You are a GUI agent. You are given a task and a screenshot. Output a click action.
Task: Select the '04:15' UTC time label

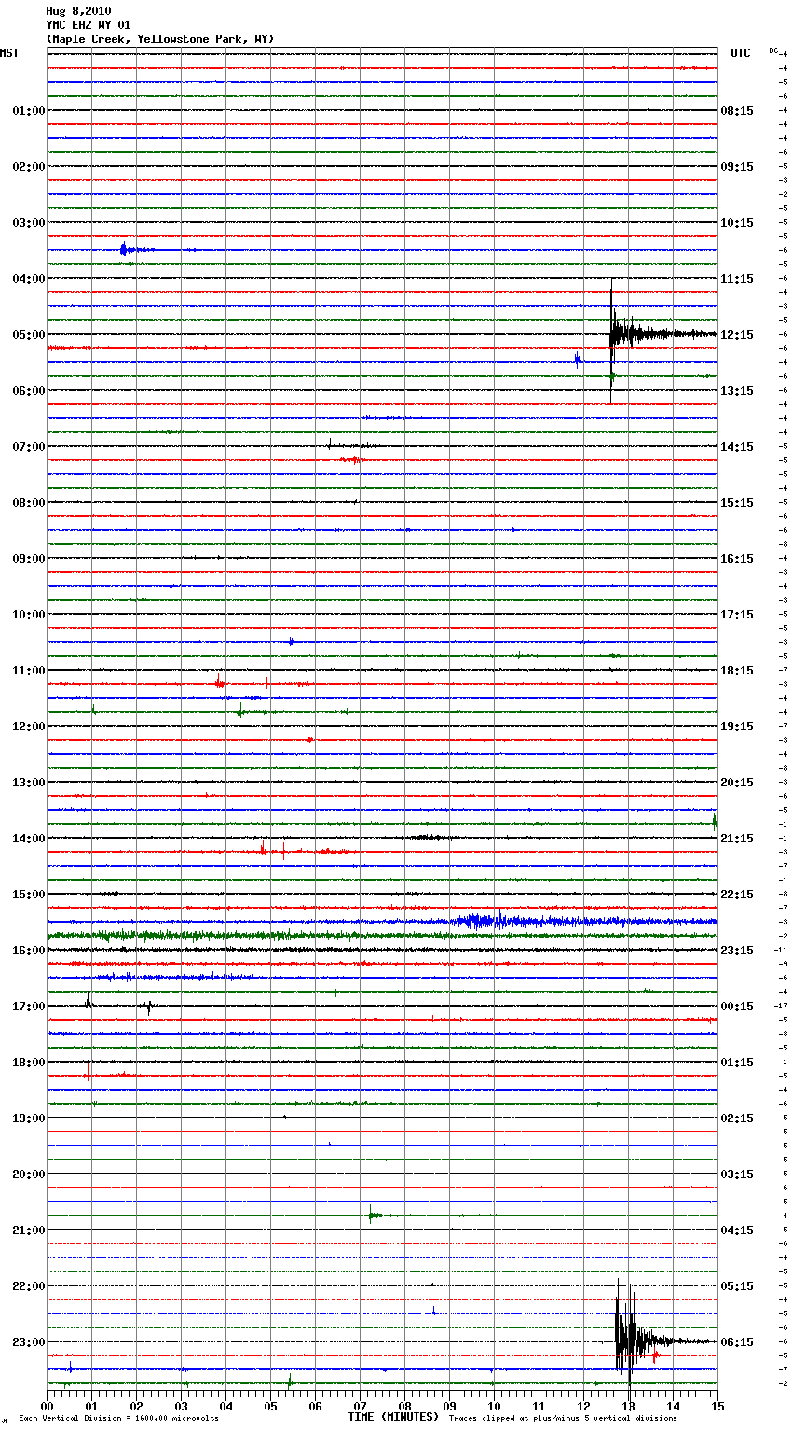point(737,1230)
